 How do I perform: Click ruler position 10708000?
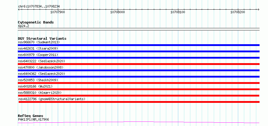pyautogui.click(x=118, y=12)
